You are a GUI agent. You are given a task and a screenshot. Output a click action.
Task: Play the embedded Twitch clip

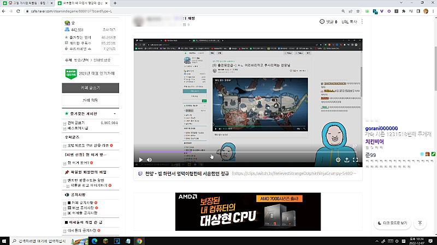[140, 160]
